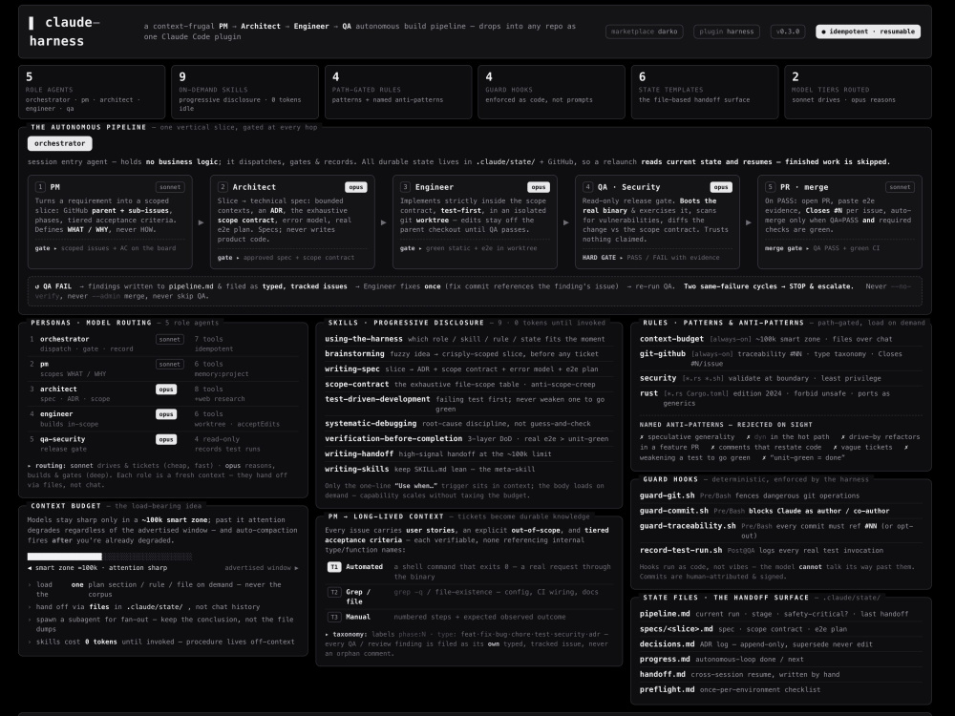
Task: Open the 2 Model Tiers Routed stat card
Action: (x=859, y=92)
